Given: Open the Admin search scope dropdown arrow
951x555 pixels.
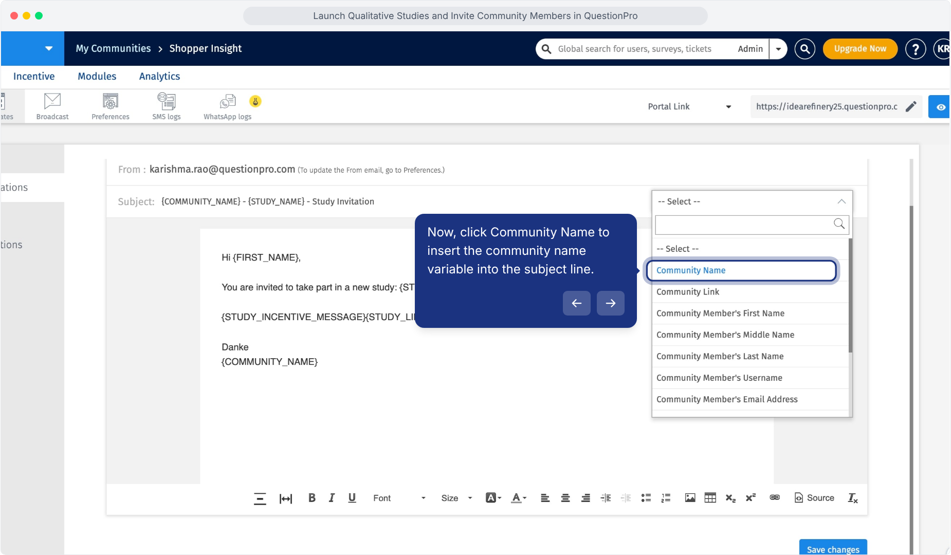Looking at the screenshot, I should tap(778, 49).
